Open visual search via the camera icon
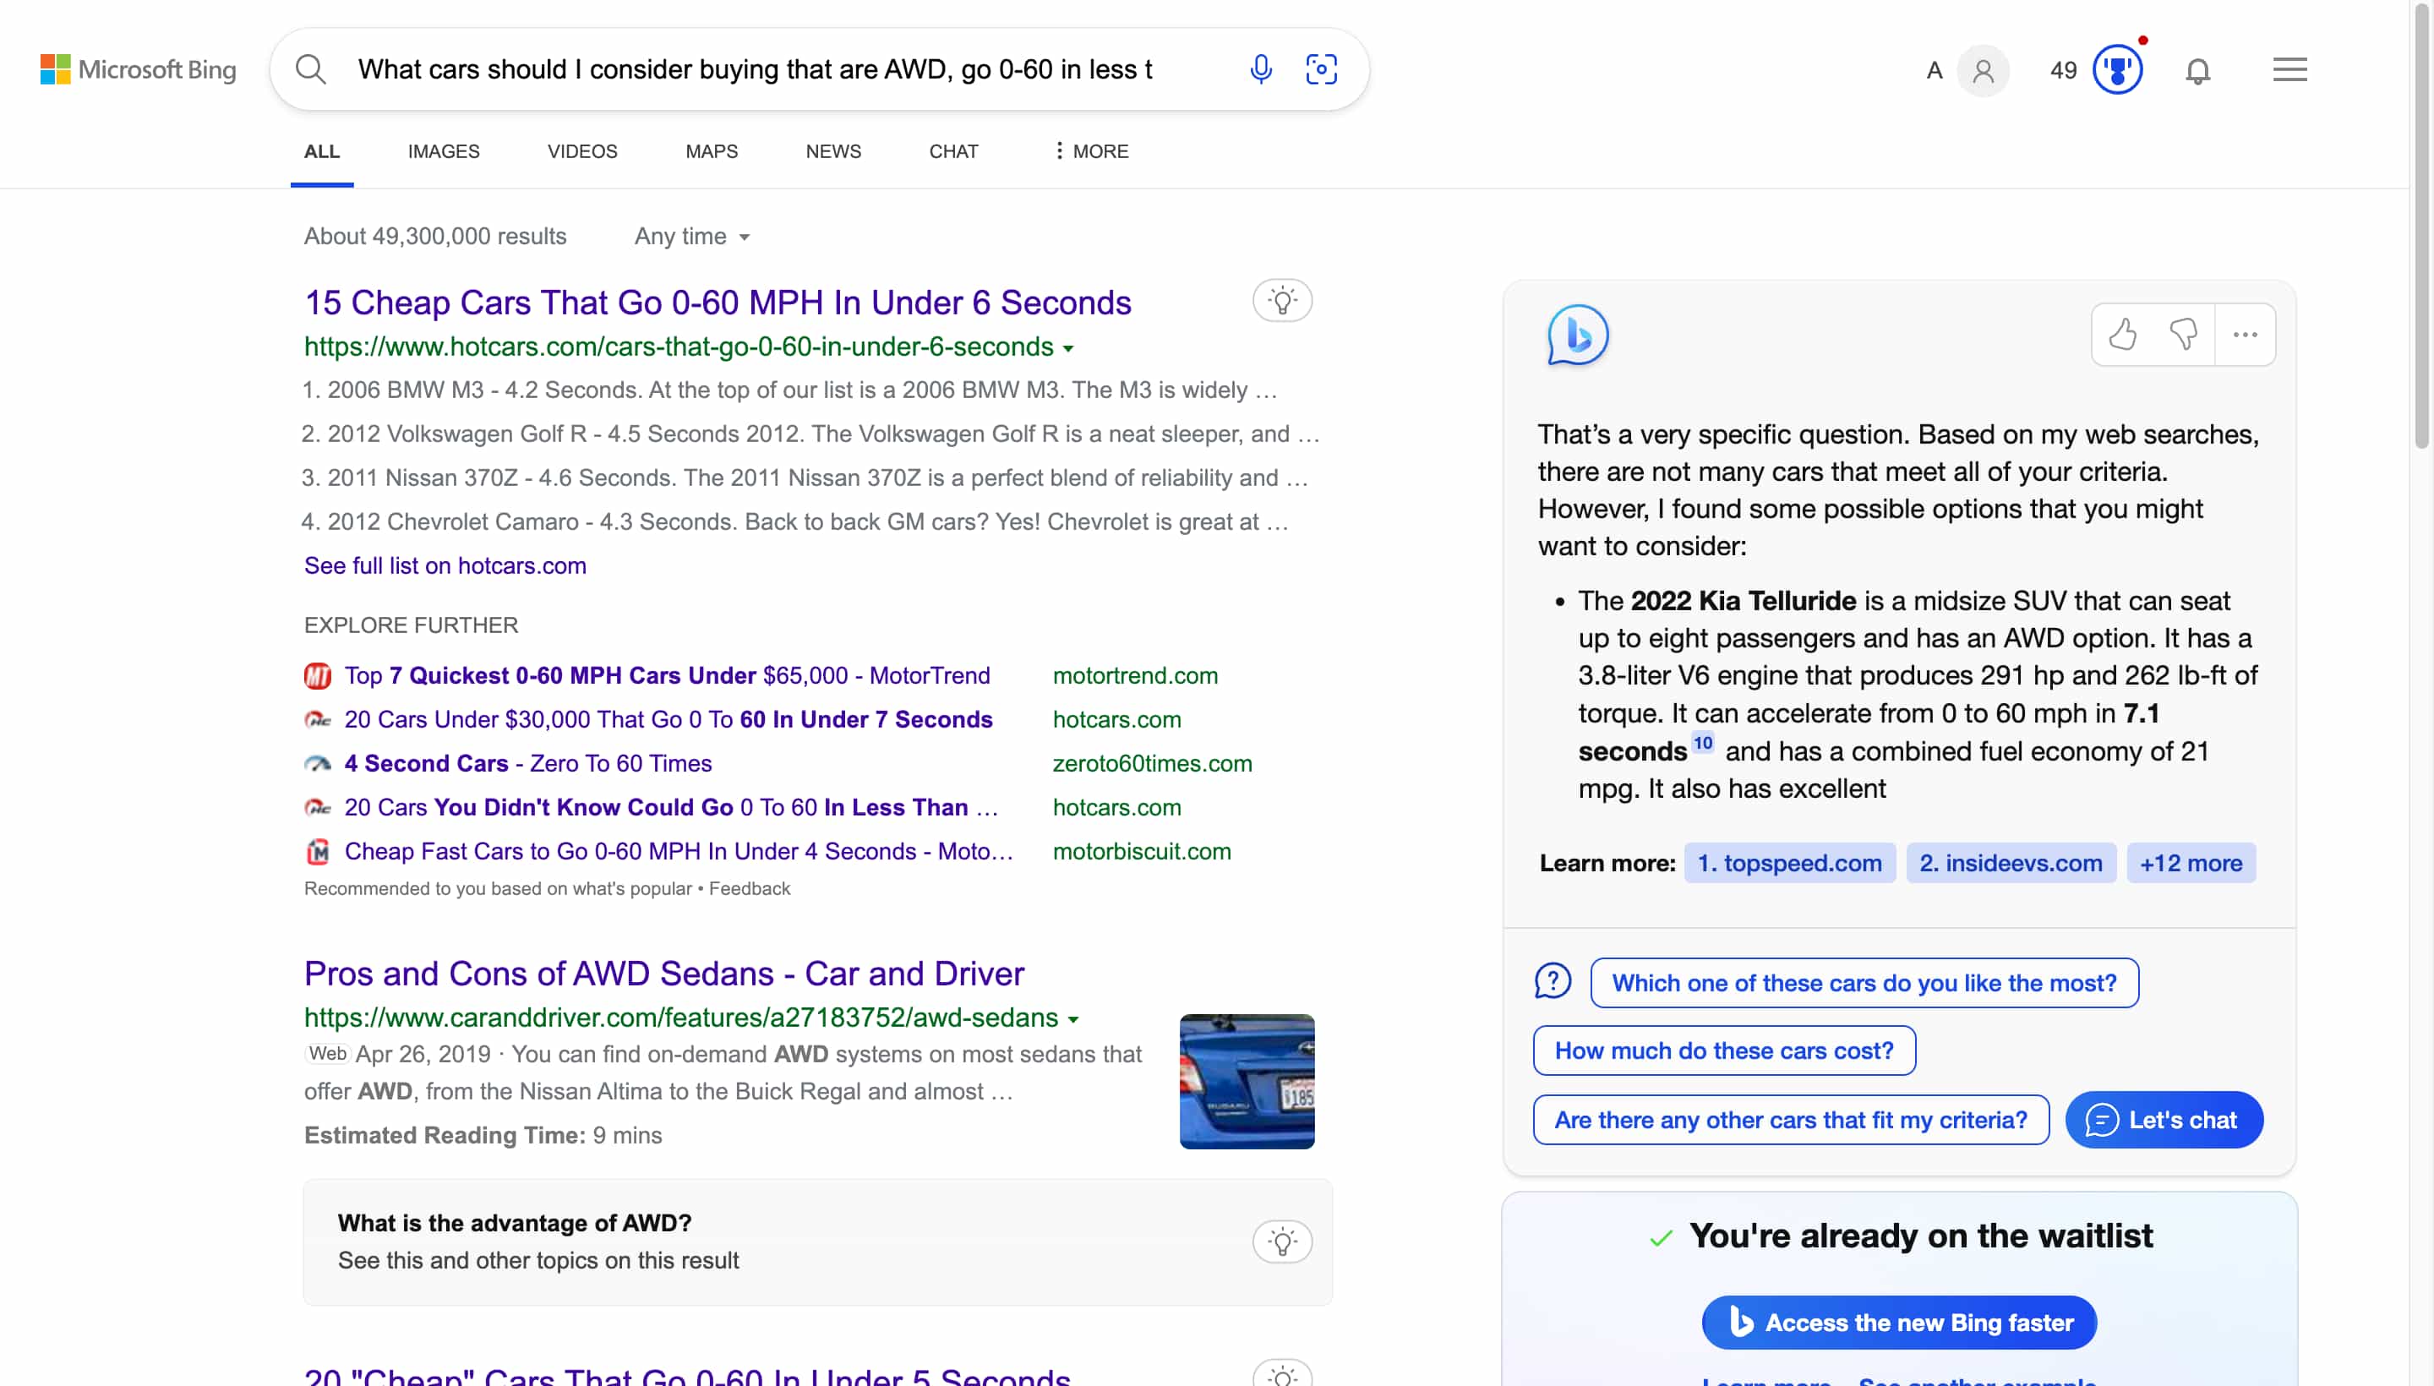 (x=1322, y=68)
